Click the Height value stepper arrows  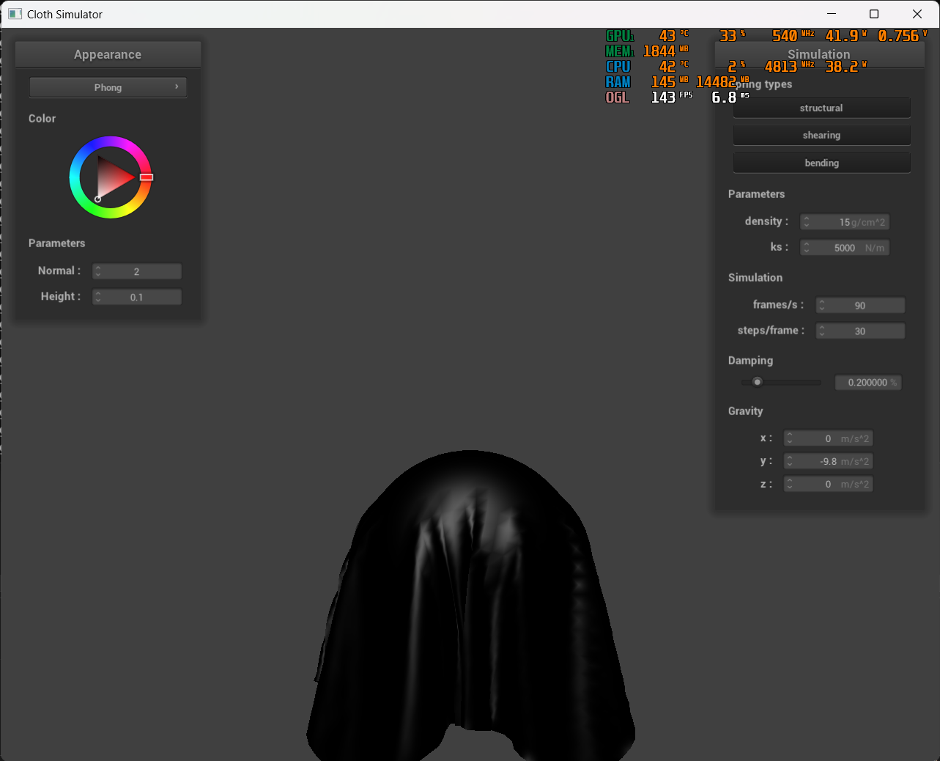(x=98, y=297)
